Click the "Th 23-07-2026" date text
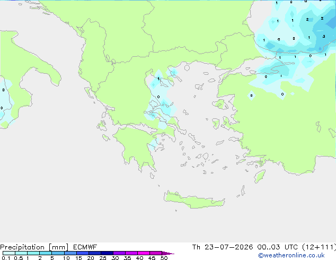Screen dimensions: 336x260 (223, 247)
